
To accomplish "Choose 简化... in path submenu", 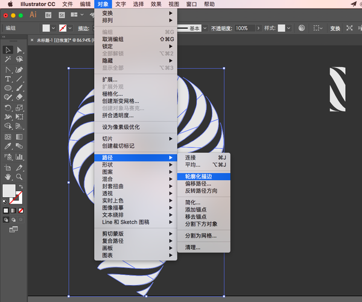I will point(204,203).
